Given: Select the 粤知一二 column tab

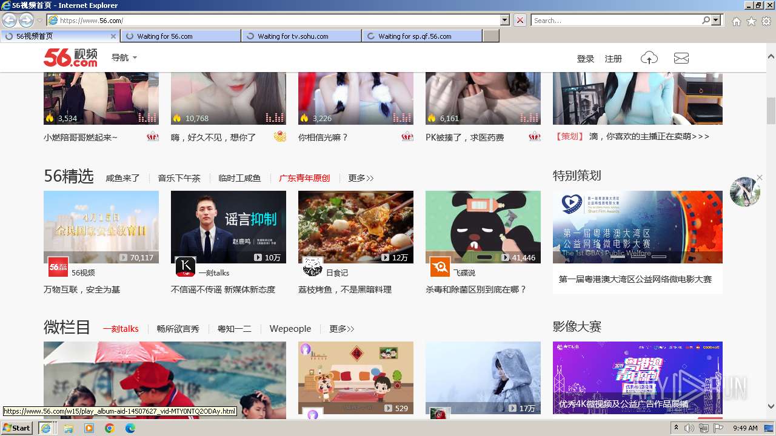Looking at the screenshot, I should pyautogui.click(x=234, y=329).
